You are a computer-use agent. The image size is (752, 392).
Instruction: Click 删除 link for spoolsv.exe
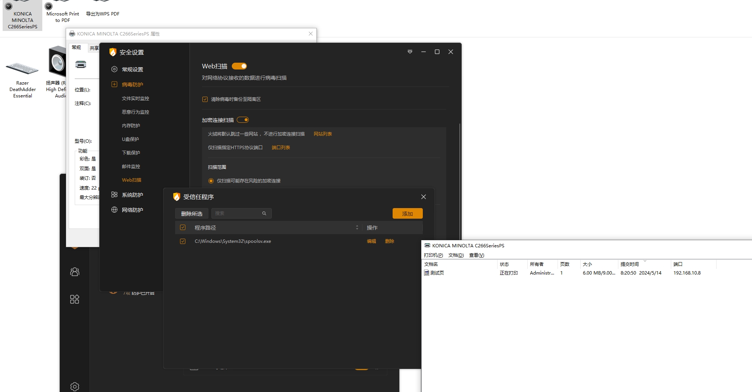coord(390,241)
